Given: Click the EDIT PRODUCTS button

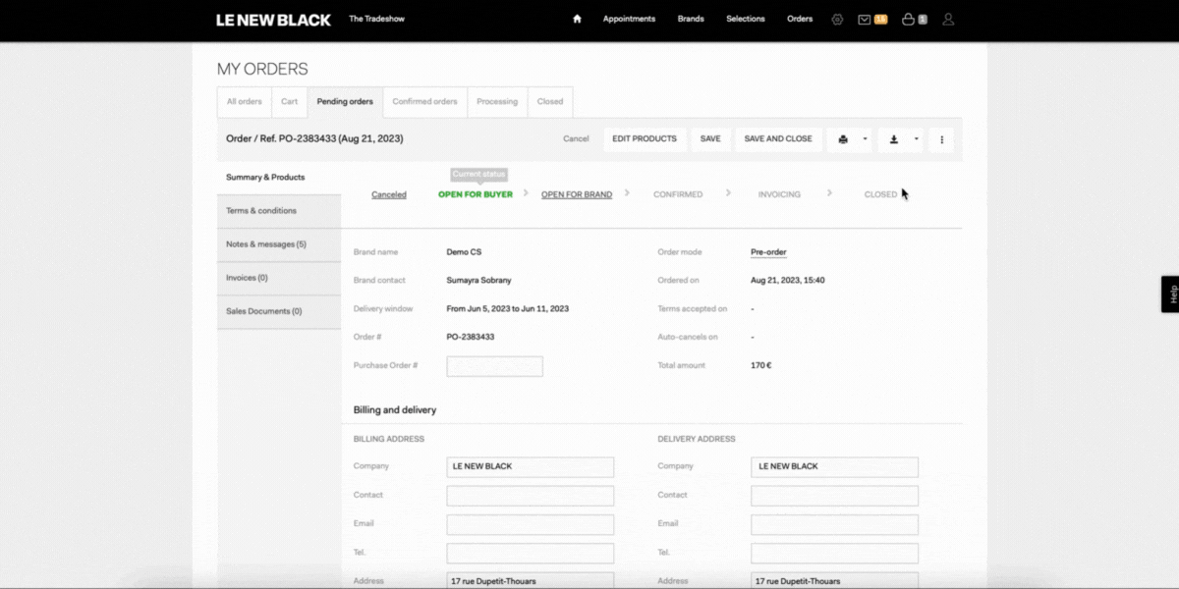Looking at the screenshot, I should [645, 139].
